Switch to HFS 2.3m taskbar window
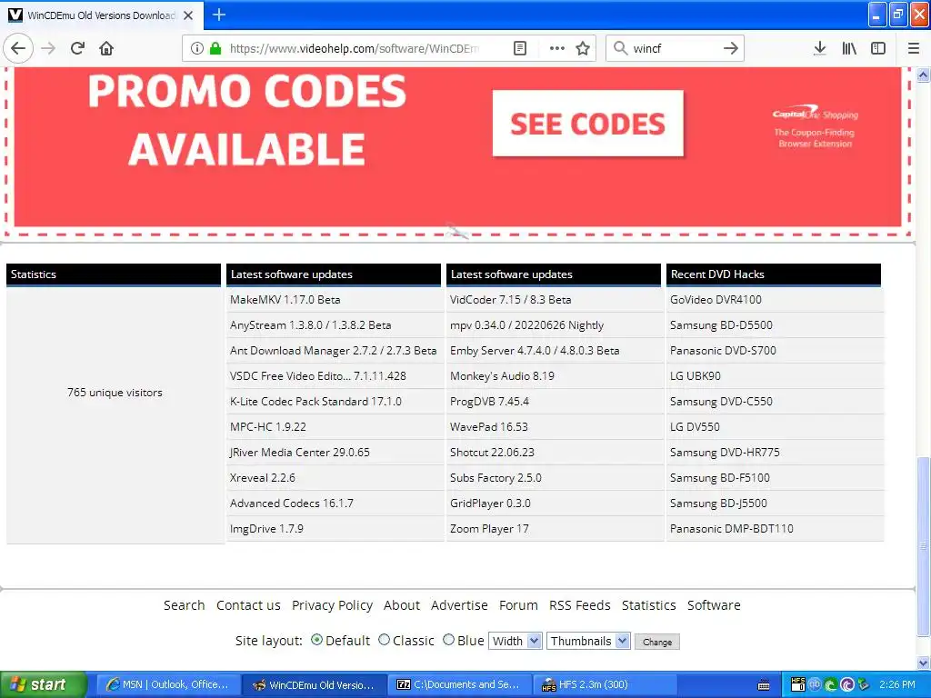The height and width of the screenshot is (698, 931). pyautogui.click(x=605, y=685)
